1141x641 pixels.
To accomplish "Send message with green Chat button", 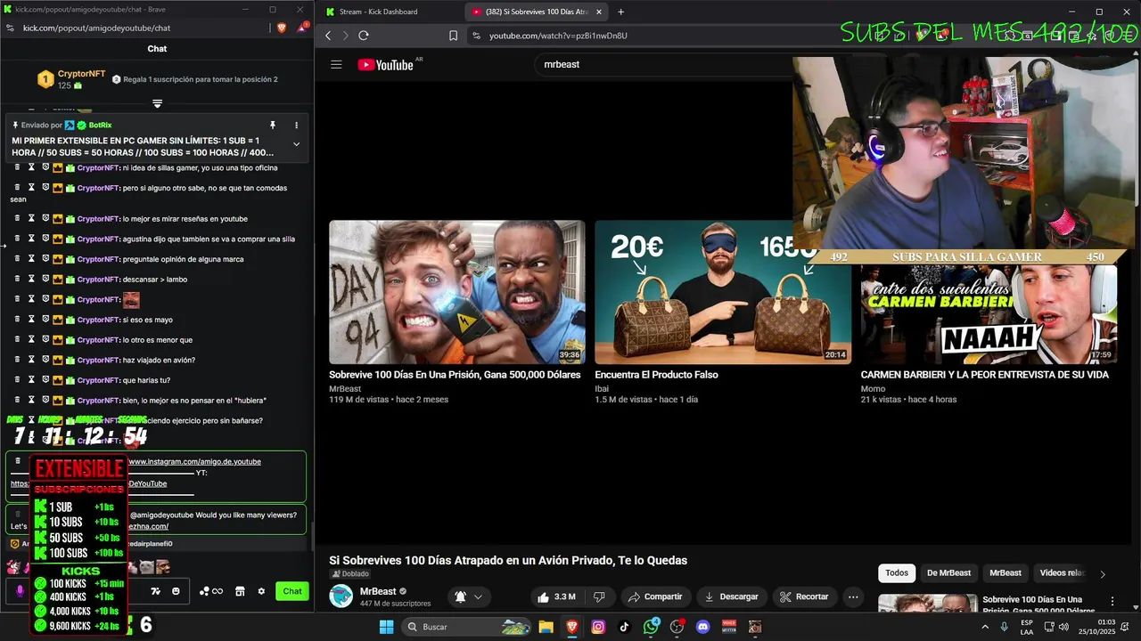I will tap(292, 591).
